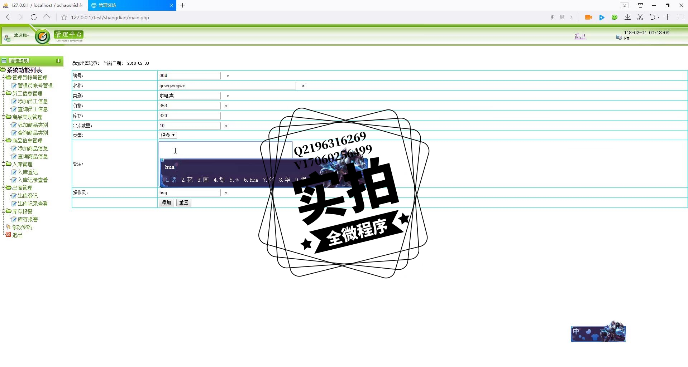Click the lightning speed-mode icon
Image resolution: width=688 pixels, height=367 pixels.
552,18
